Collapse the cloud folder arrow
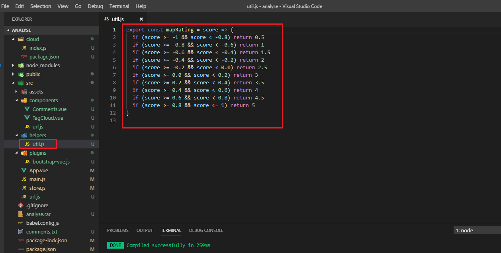 tap(13, 39)
